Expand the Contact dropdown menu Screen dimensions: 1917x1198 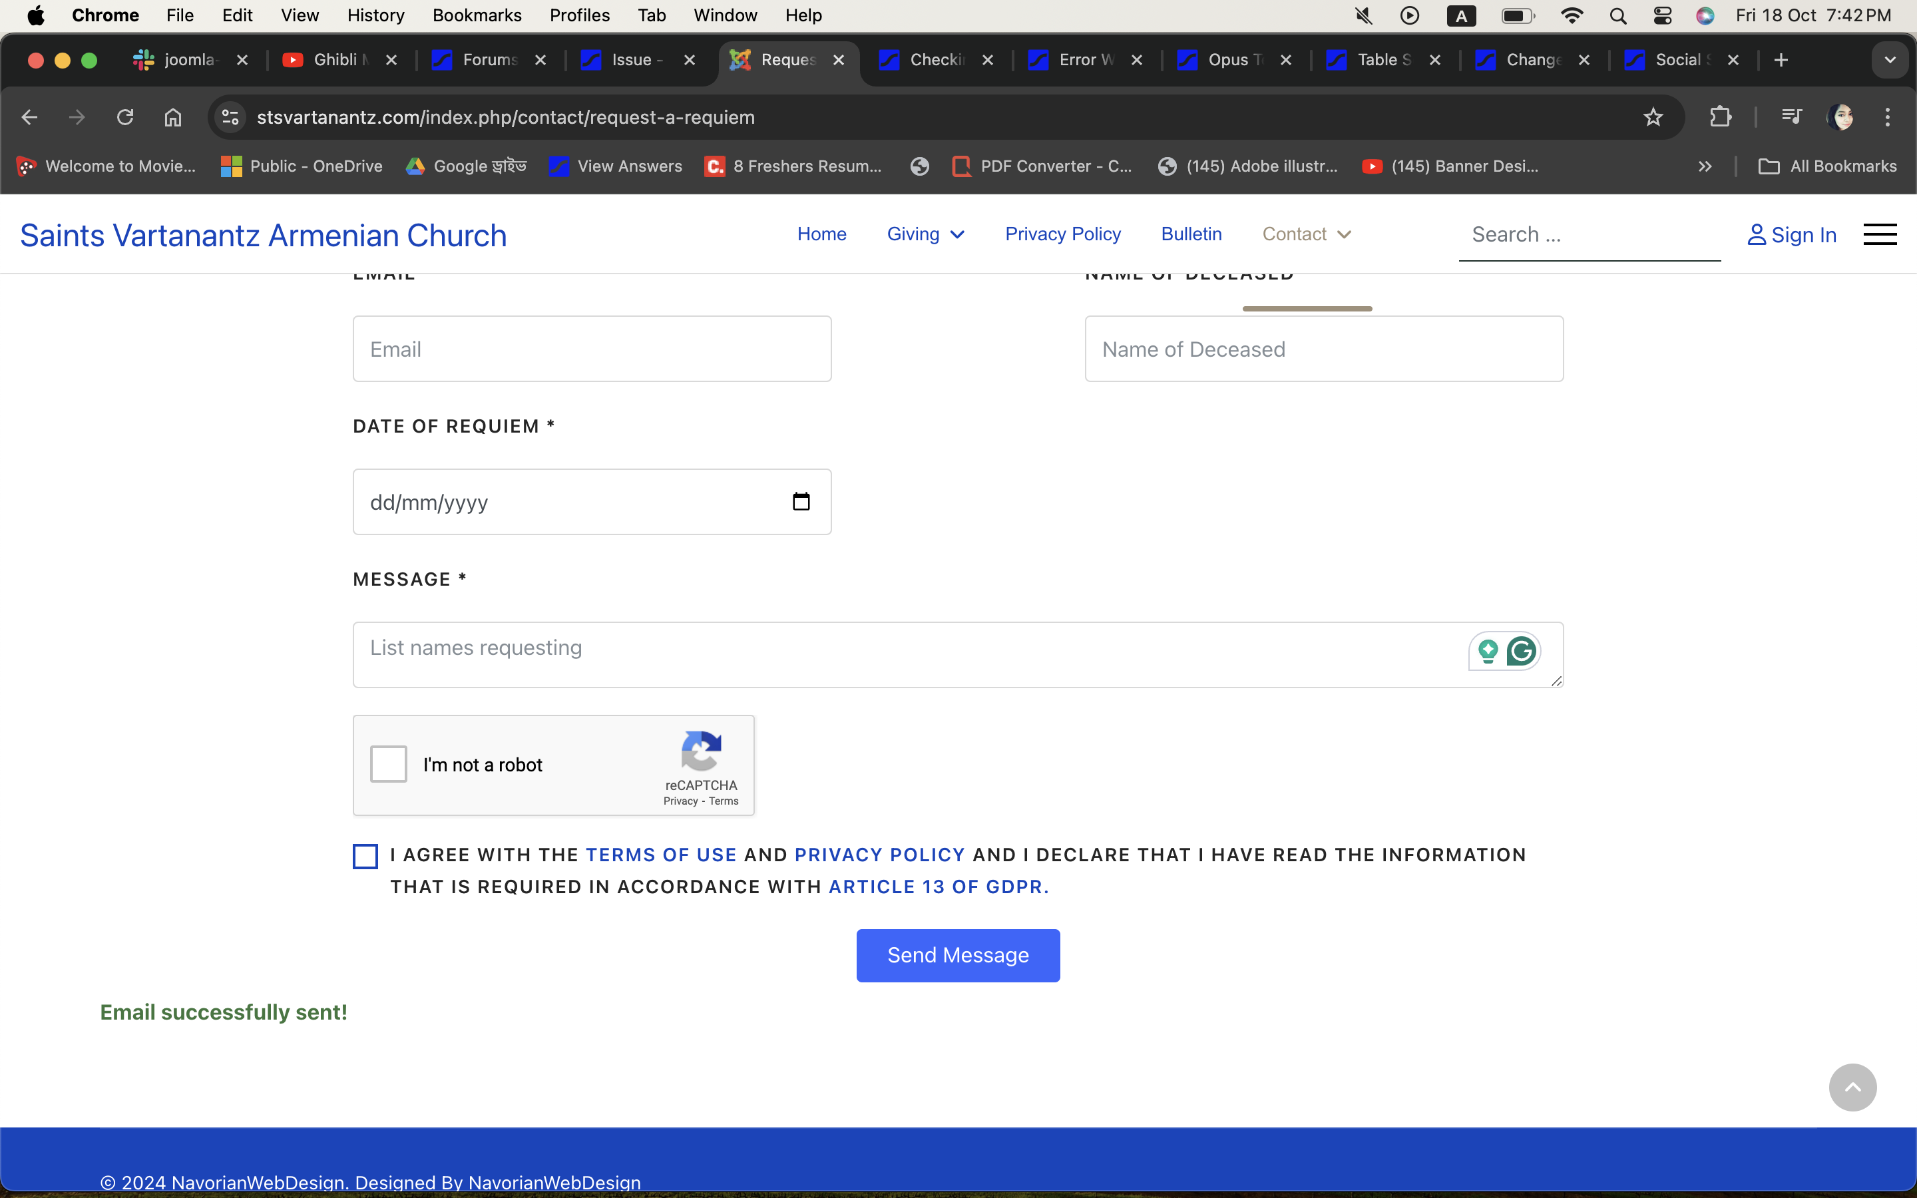pos(1305,234)
